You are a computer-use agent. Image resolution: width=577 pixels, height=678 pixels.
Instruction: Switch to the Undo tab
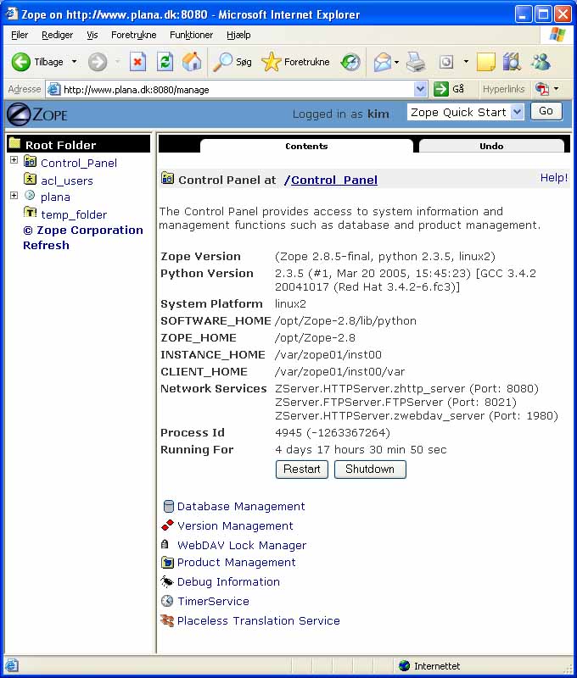pyautogui.click(x=491, y=146)
